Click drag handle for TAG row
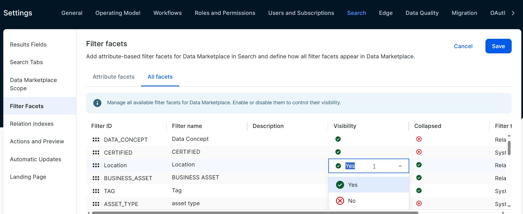523x214 pixels. click(96, 191)
